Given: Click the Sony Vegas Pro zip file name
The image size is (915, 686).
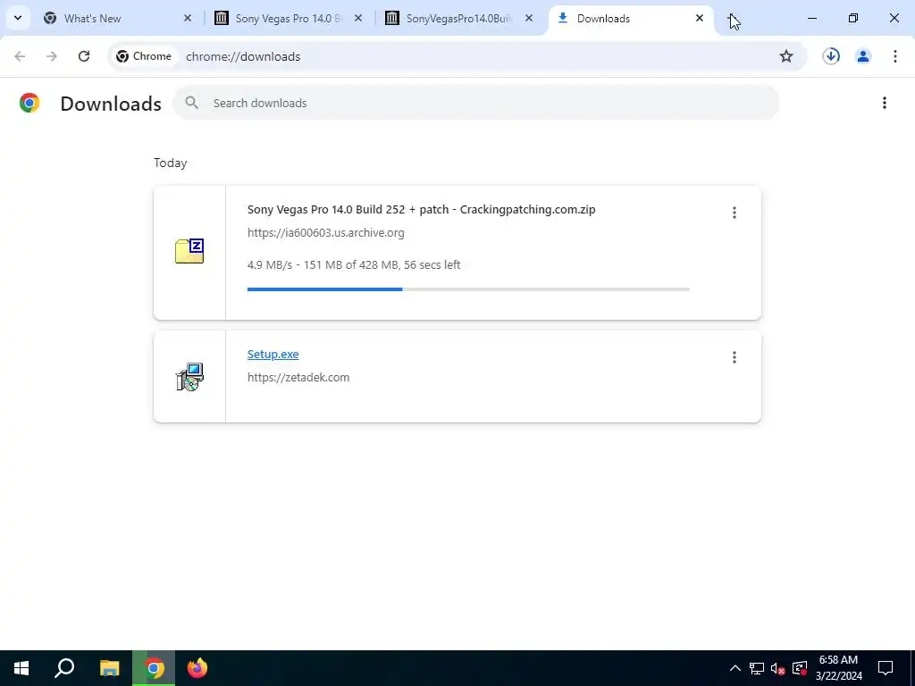Looking at the screenshot, I should point(422,209).
